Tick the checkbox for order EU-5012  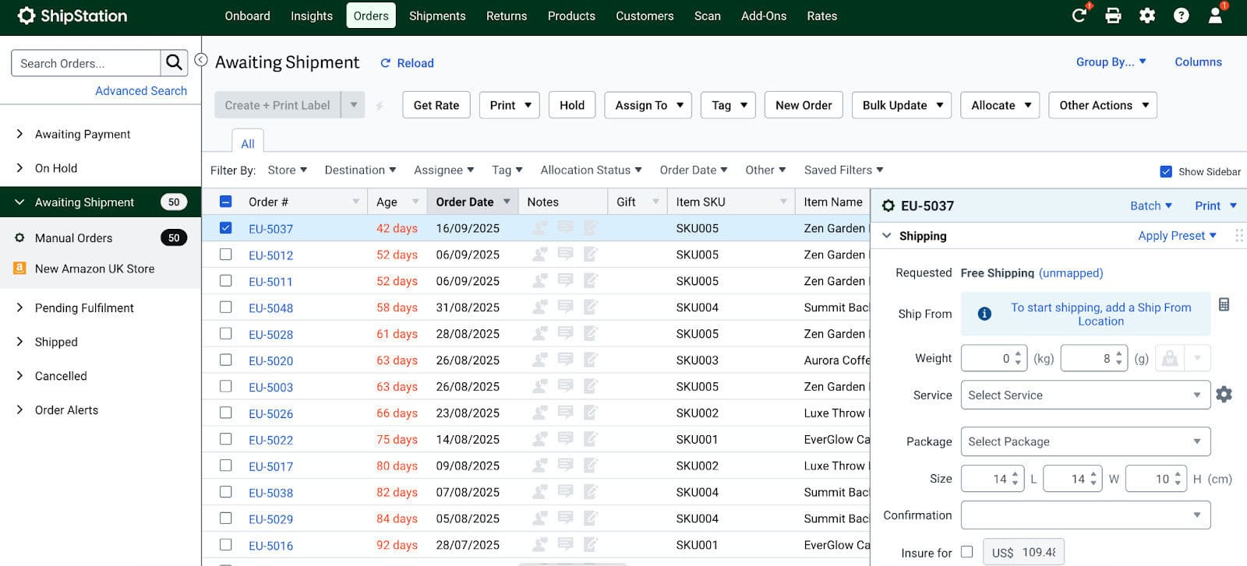tap(226, 255)
